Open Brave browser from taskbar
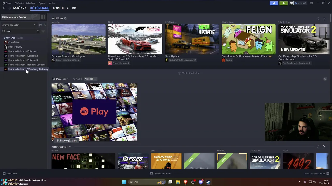332x186 pixels. (185, 182)
